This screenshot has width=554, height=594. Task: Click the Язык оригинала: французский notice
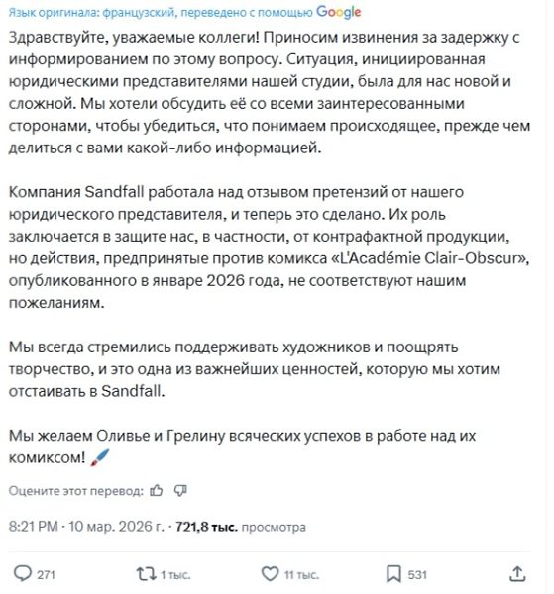pos(92,13)
